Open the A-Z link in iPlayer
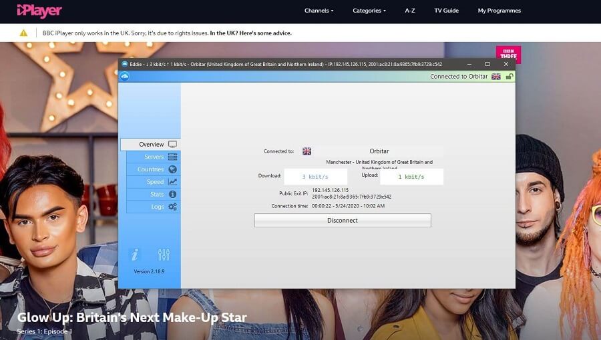 coord(410,11)
